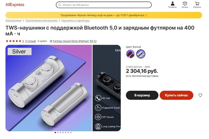Open the Наушники и гарнитуры breadcrumb
This screenshot has width=209, height=139.
point(76,21)
